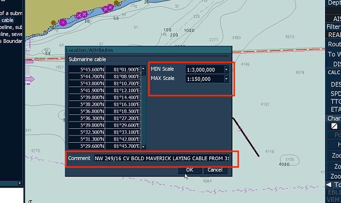
Task: Click the left-pointing triangle arrow icon
Action: pos(329,184)
